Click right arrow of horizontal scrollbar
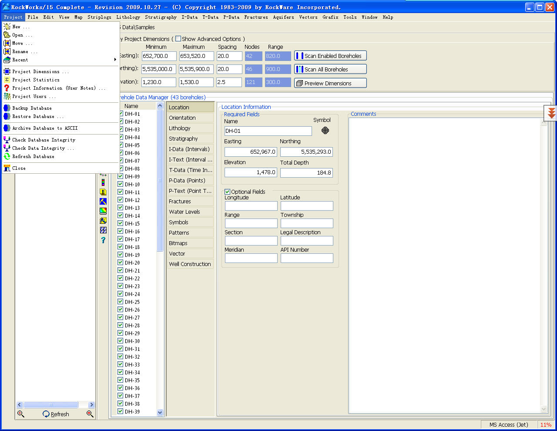 pyautogui.click(x=91, y=404)
